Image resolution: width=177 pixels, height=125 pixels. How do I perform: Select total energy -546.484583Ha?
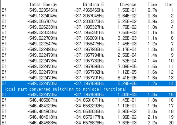pos(42,123)
